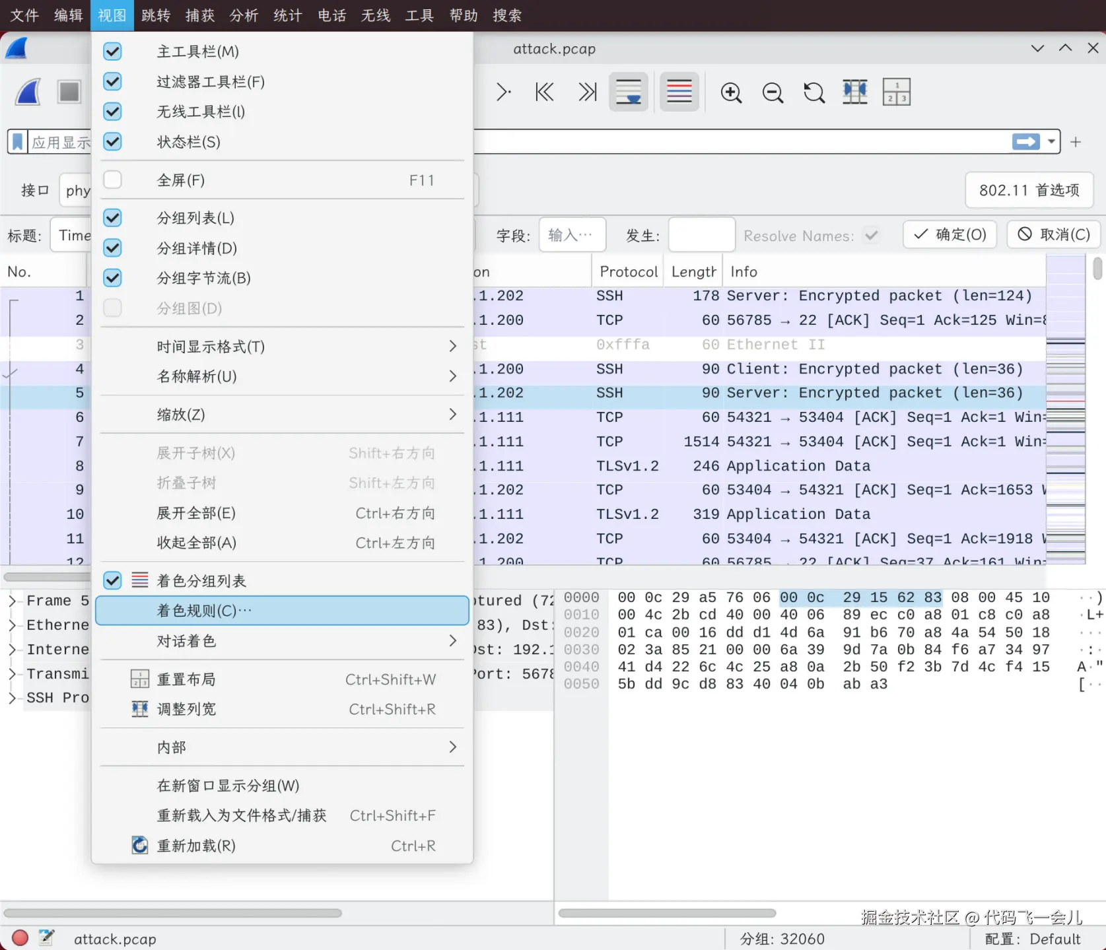Click the 取消(C) button
1106x950 pixels.
[x=1054, y=234]
